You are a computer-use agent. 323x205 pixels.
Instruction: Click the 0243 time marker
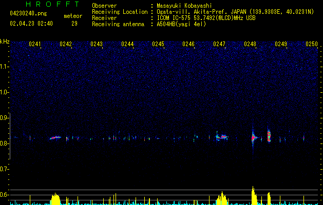(x=97, y=44)
